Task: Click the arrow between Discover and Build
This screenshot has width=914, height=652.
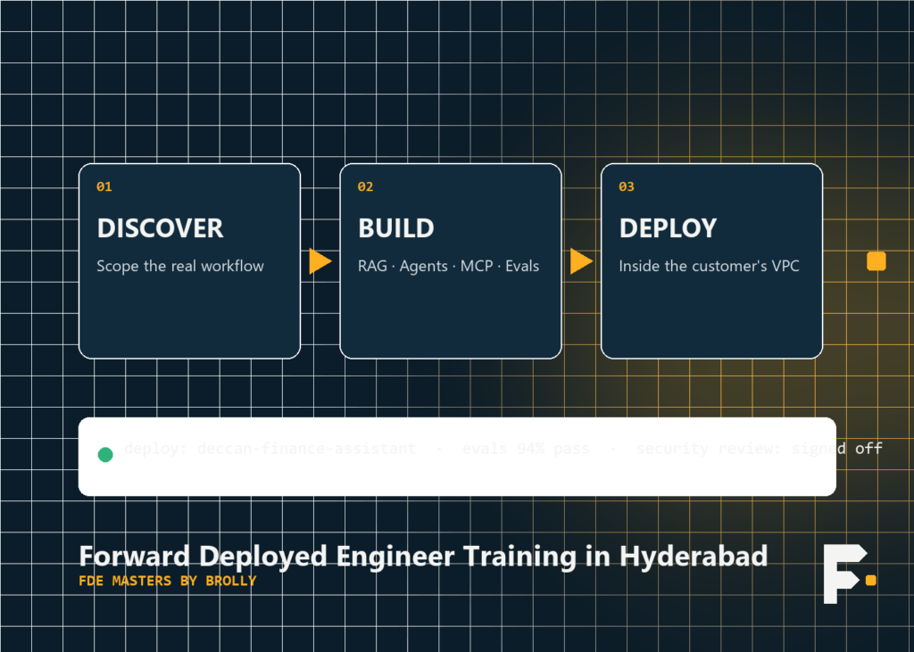Action: 320,261
